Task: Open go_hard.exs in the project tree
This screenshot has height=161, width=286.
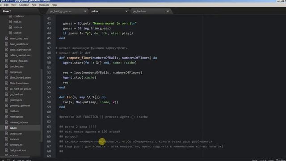Action: pos(17,94)
